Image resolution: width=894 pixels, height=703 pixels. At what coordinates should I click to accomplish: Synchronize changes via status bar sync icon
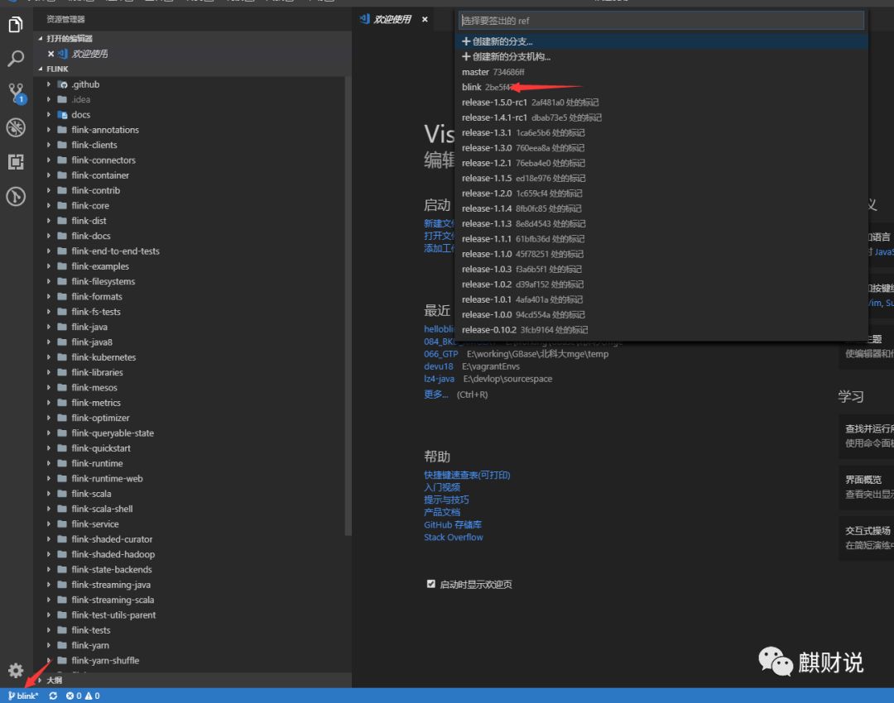pos(53,696)
